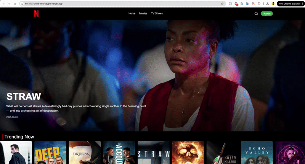This screenshot has height=164, width=305.
Task: Open the TV Shows nav item
Action: pyautogui.click(x=157, y=13)
